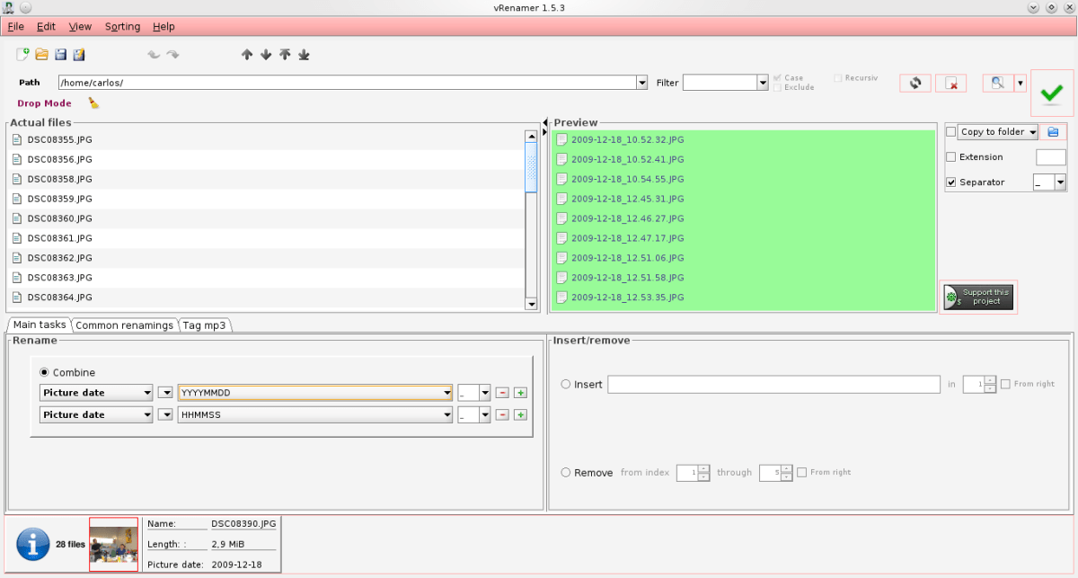Move selection to top with the arrow icon
This screenshot has width=1078, height=578.
pos(285,55)
